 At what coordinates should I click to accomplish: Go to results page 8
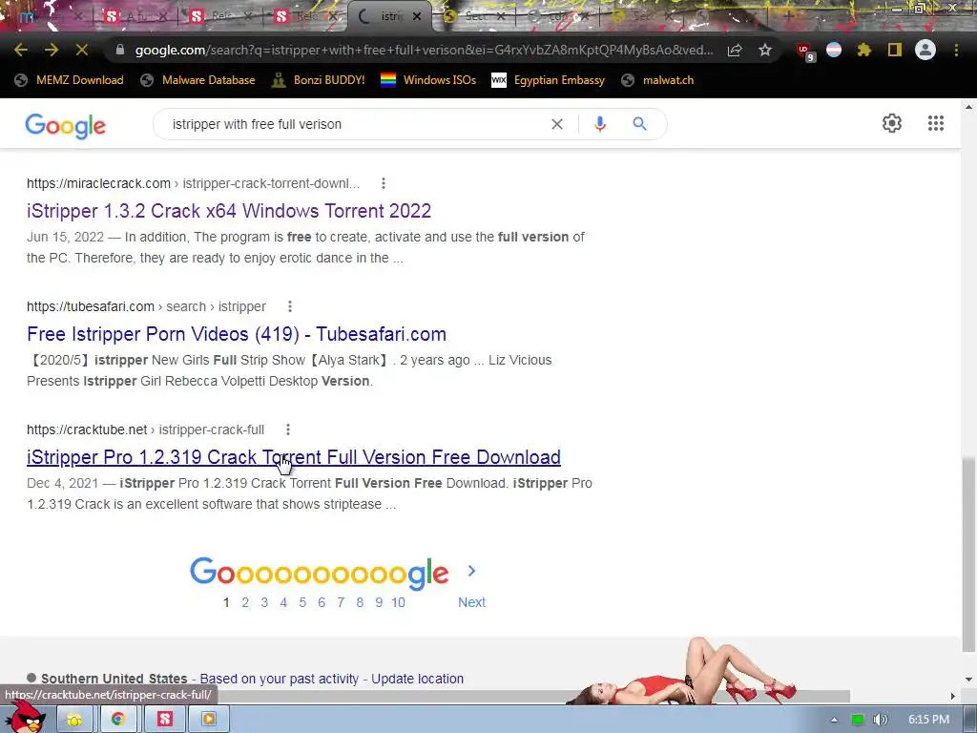[x=360, y=602]
